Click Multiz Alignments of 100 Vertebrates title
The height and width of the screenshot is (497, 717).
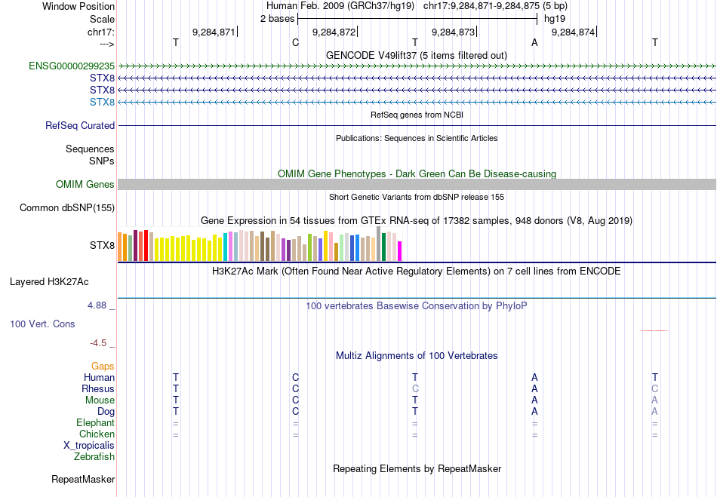(417, 355)
